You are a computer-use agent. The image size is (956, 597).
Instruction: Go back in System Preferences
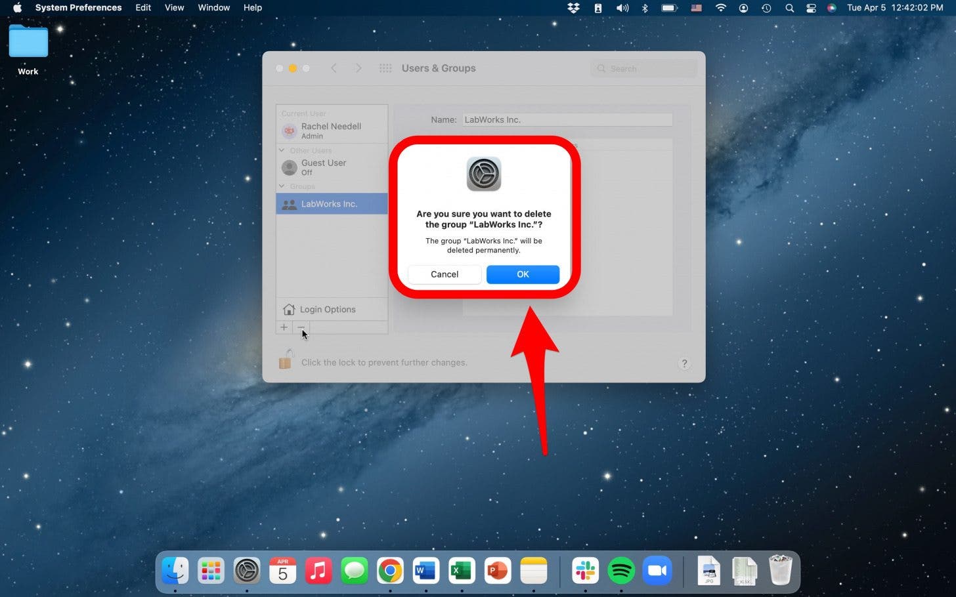334,68
